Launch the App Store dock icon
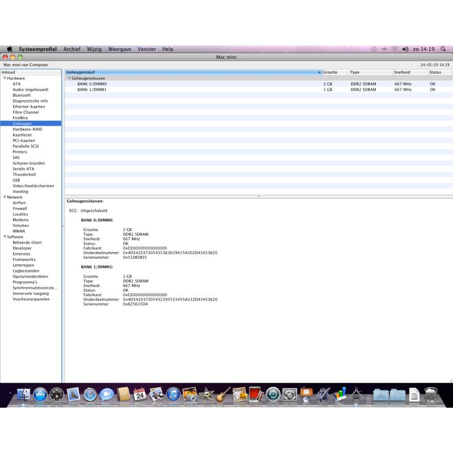This screenshot has height=453, width=453. point(40,395)
